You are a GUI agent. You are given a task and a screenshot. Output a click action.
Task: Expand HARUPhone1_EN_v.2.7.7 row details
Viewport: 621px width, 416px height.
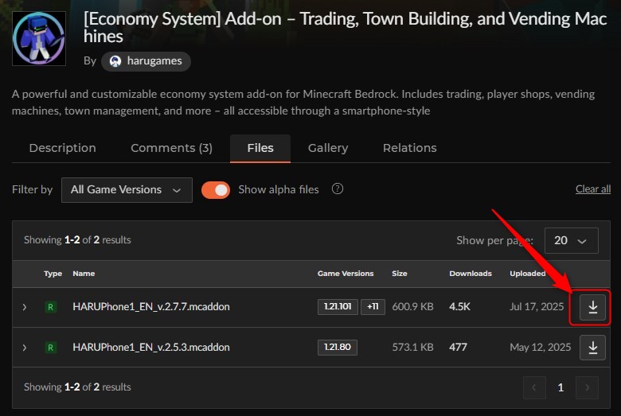click(25, 307)
